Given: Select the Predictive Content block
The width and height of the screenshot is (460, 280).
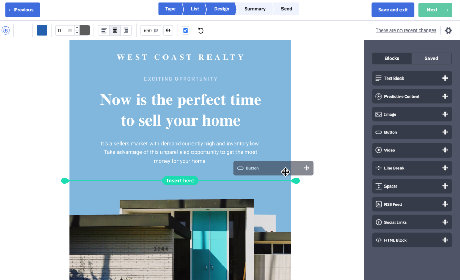Looking at the screenshot, I should (x=412, y=96).
